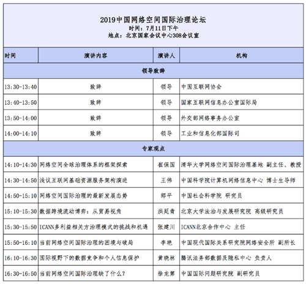Select the 机构 column header
Screen dimensions: 306x284
pyautogui.click(x=242, y=55)
